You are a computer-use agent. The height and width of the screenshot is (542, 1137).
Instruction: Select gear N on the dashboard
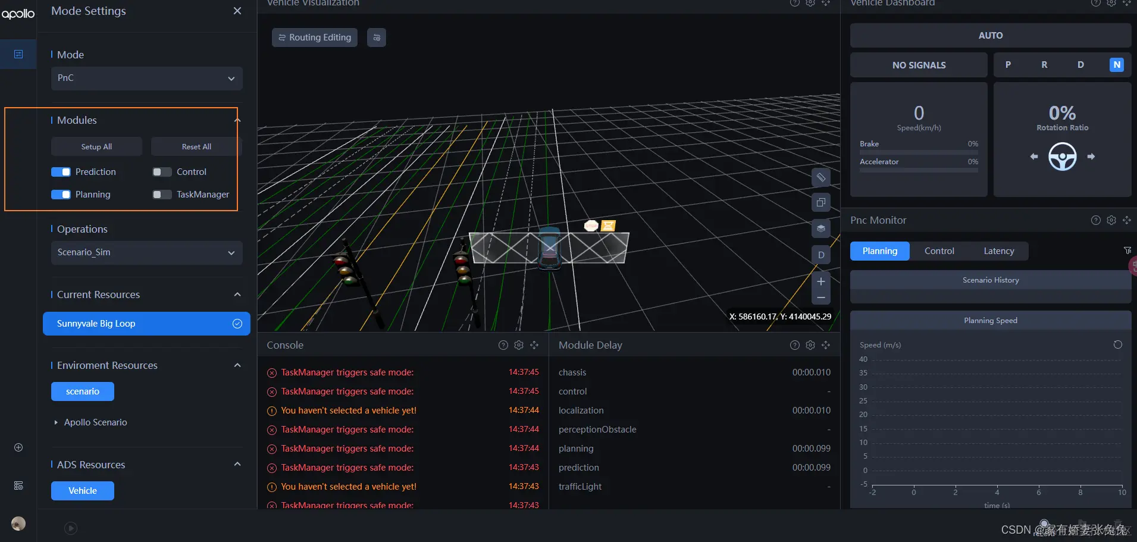[x=1117, y=65]
